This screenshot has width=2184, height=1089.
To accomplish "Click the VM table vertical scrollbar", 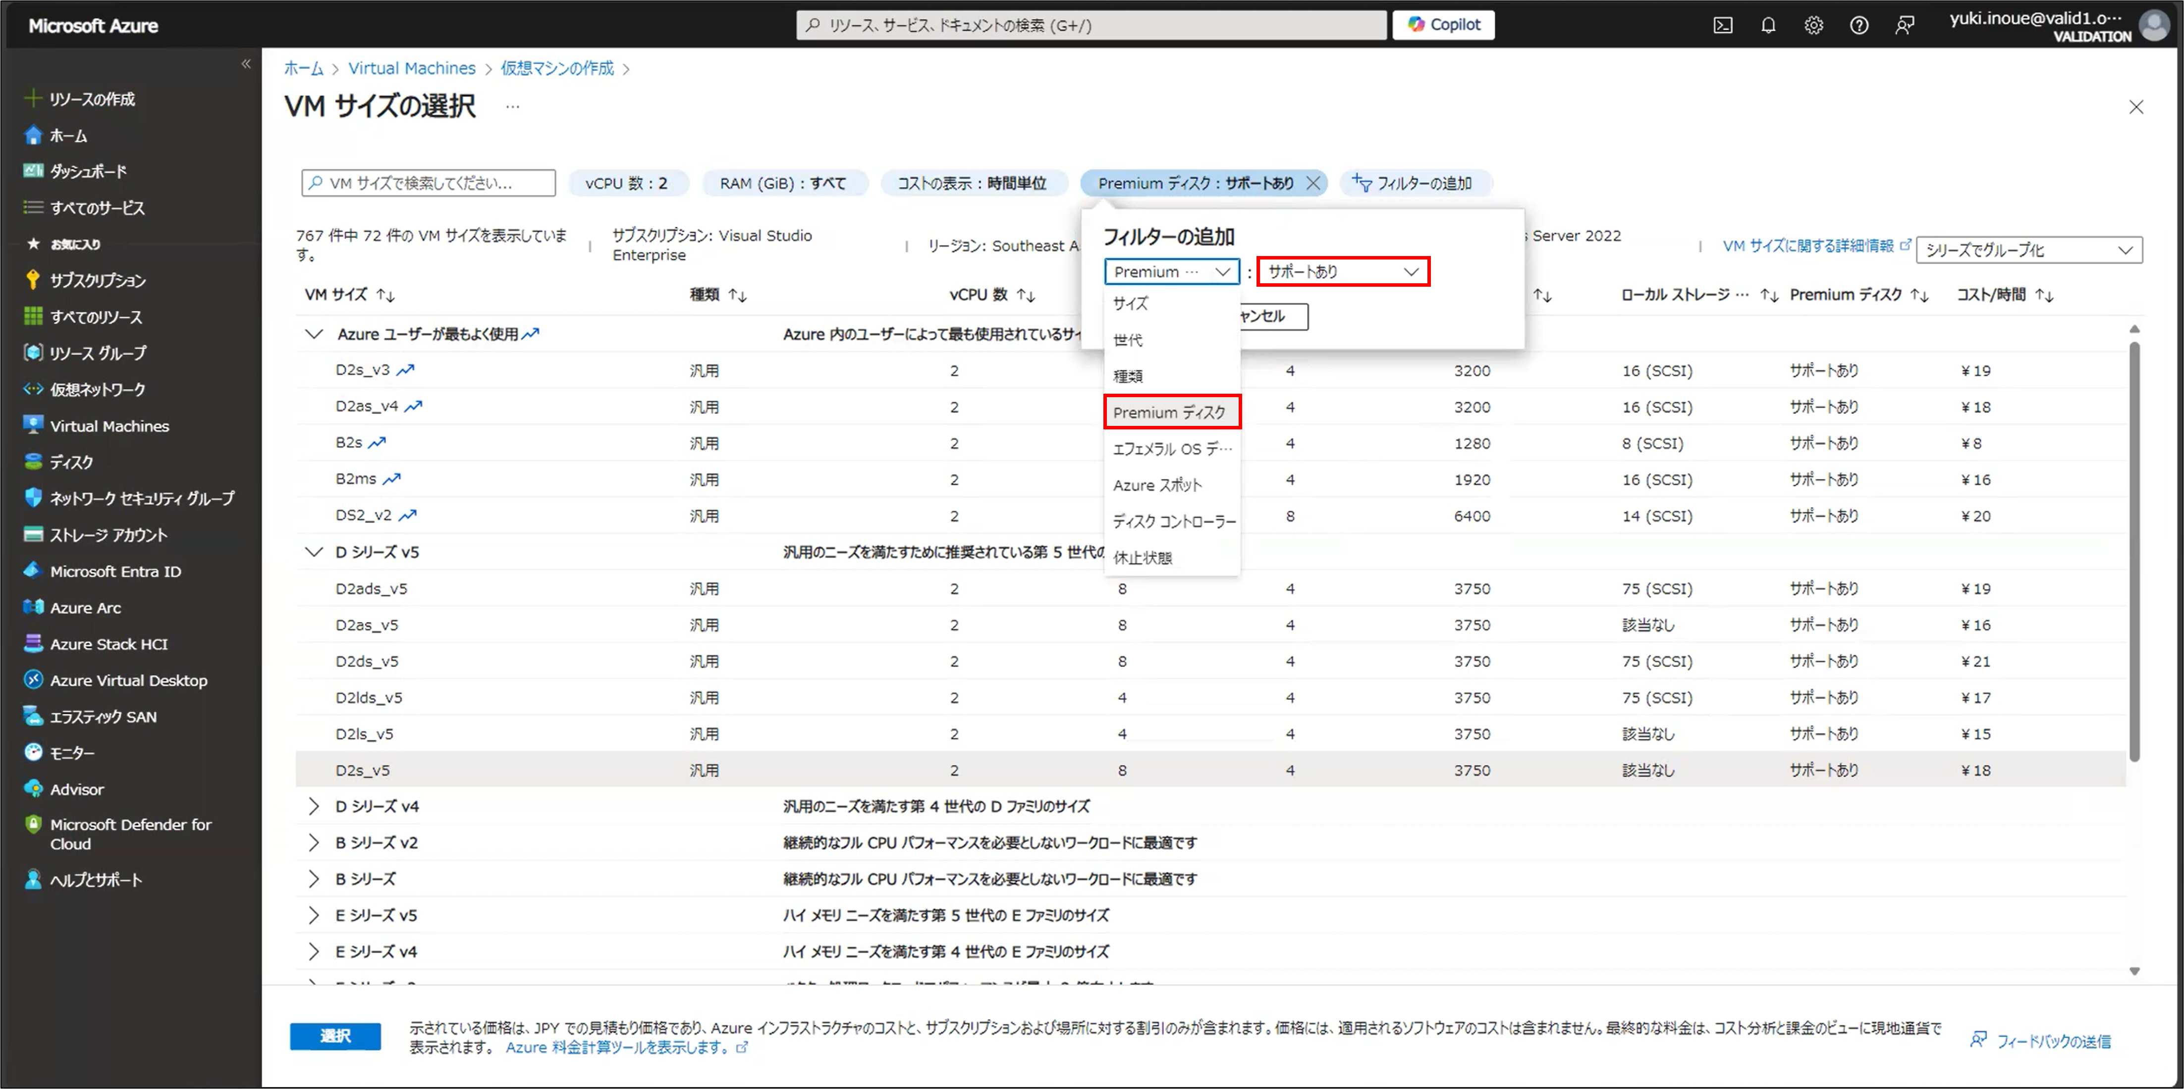I will click(2134, 551).
